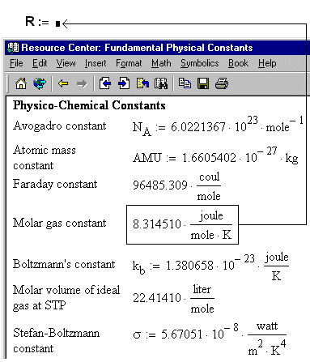Open the File menu
This screenshot has width=310, height=362.
tap(16, 63)
